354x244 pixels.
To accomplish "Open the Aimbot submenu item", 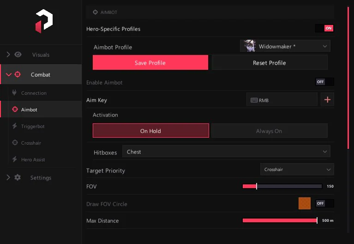I will point(41,110).
